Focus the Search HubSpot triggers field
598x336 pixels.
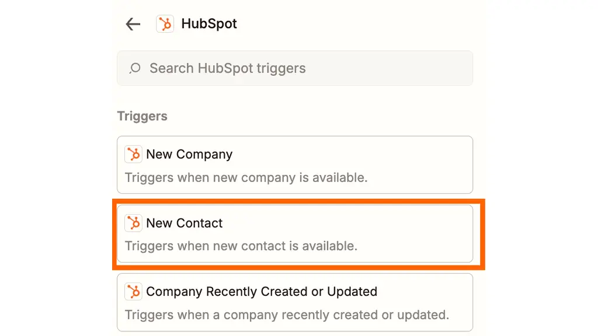(295, 68)
